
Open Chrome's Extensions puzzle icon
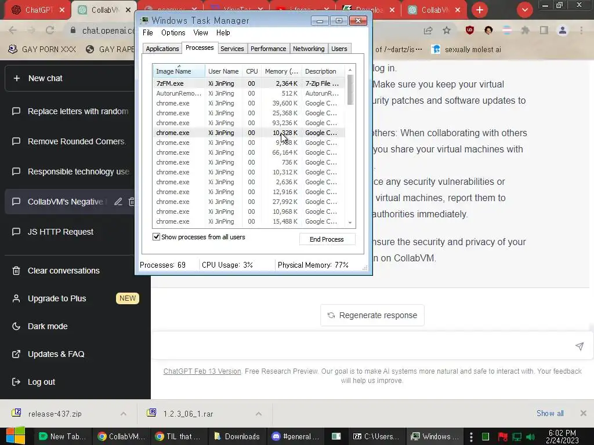pyautogui.click(x=525, y=31)
